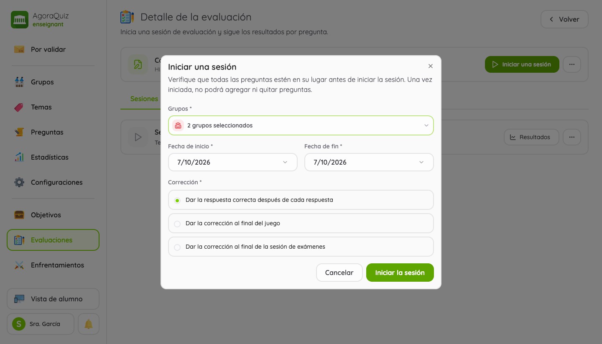Select correct answer after each response option
The image size is (602, 344).
point(301,200)
